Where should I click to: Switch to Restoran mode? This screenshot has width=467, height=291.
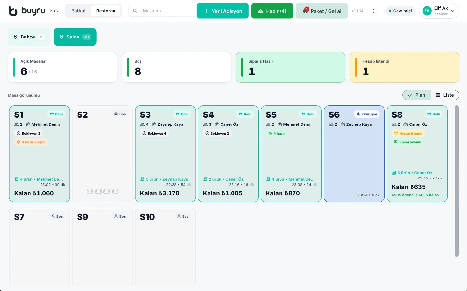(106, 11)
